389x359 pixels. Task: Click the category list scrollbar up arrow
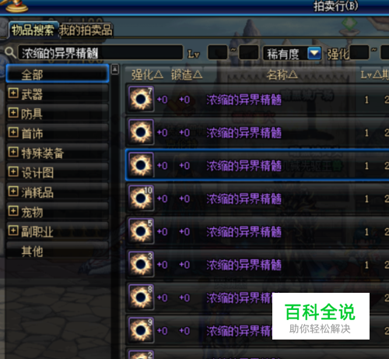(115, 69)
